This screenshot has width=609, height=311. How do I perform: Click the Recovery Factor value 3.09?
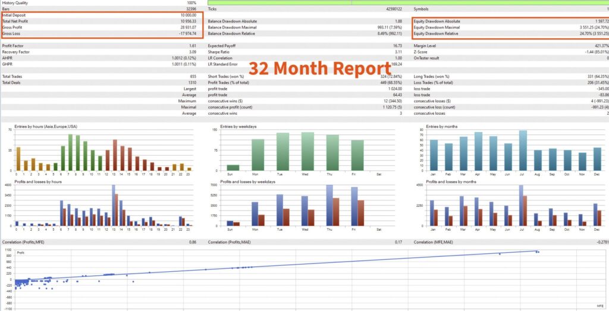(193, 52)
